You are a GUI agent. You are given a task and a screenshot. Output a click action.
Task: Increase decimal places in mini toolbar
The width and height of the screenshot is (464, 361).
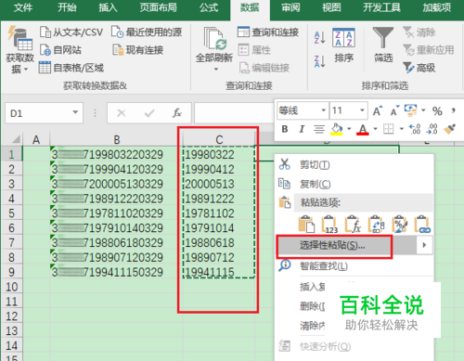(415, 129)
